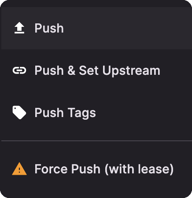Select Push Tags from the menu

pyautogui.click(x=96, y=113)
